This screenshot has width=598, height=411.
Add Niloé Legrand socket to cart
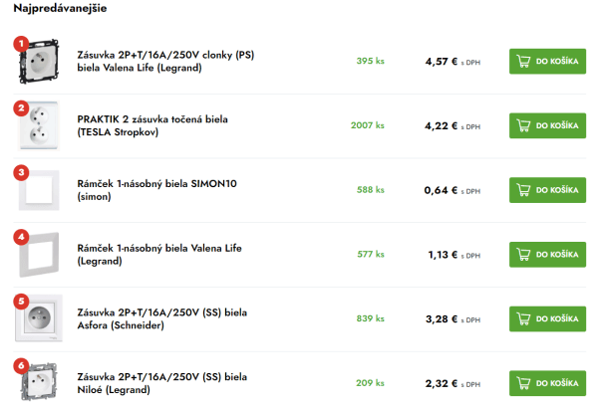point(547,383)
